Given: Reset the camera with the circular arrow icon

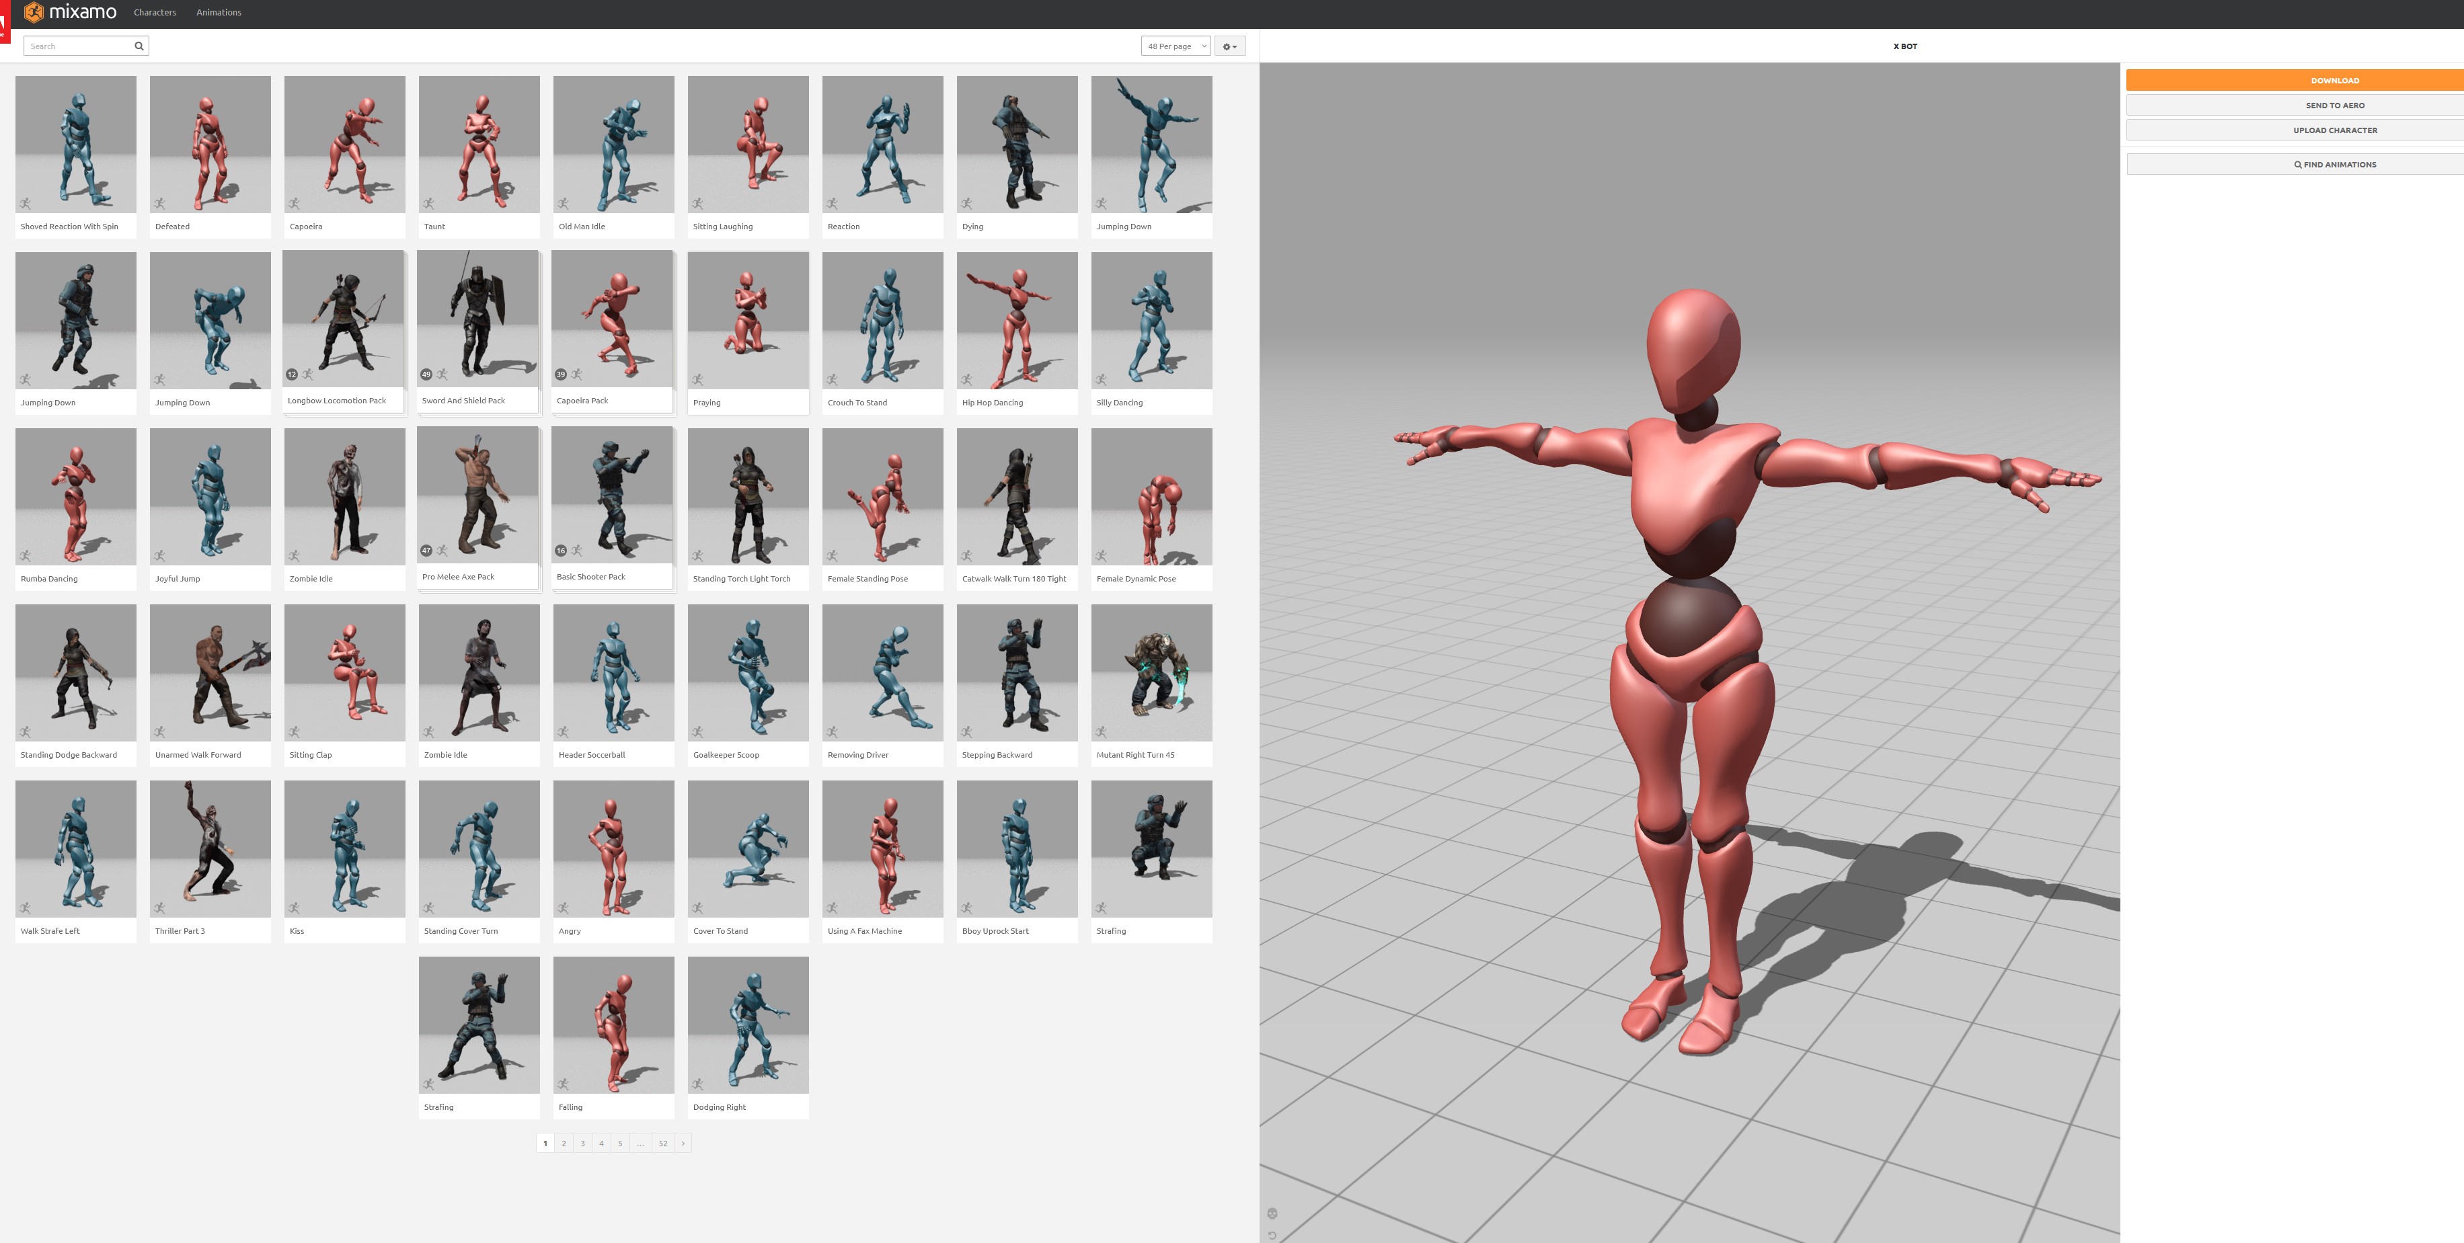Looking at the screenshot, I should (1272, 1236).
